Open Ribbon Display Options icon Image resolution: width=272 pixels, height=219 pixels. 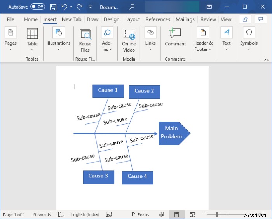209,7
